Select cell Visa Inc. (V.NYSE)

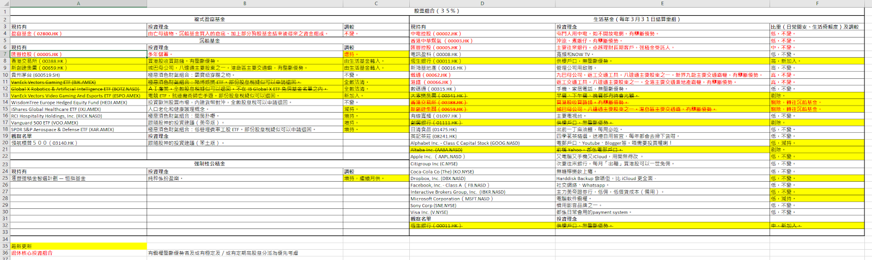pos(482,212)
